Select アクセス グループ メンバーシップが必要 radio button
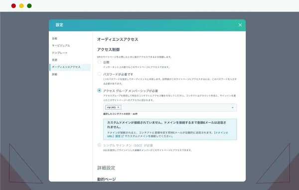This screenshot has height=190, width=299. (x=99, y=90)
